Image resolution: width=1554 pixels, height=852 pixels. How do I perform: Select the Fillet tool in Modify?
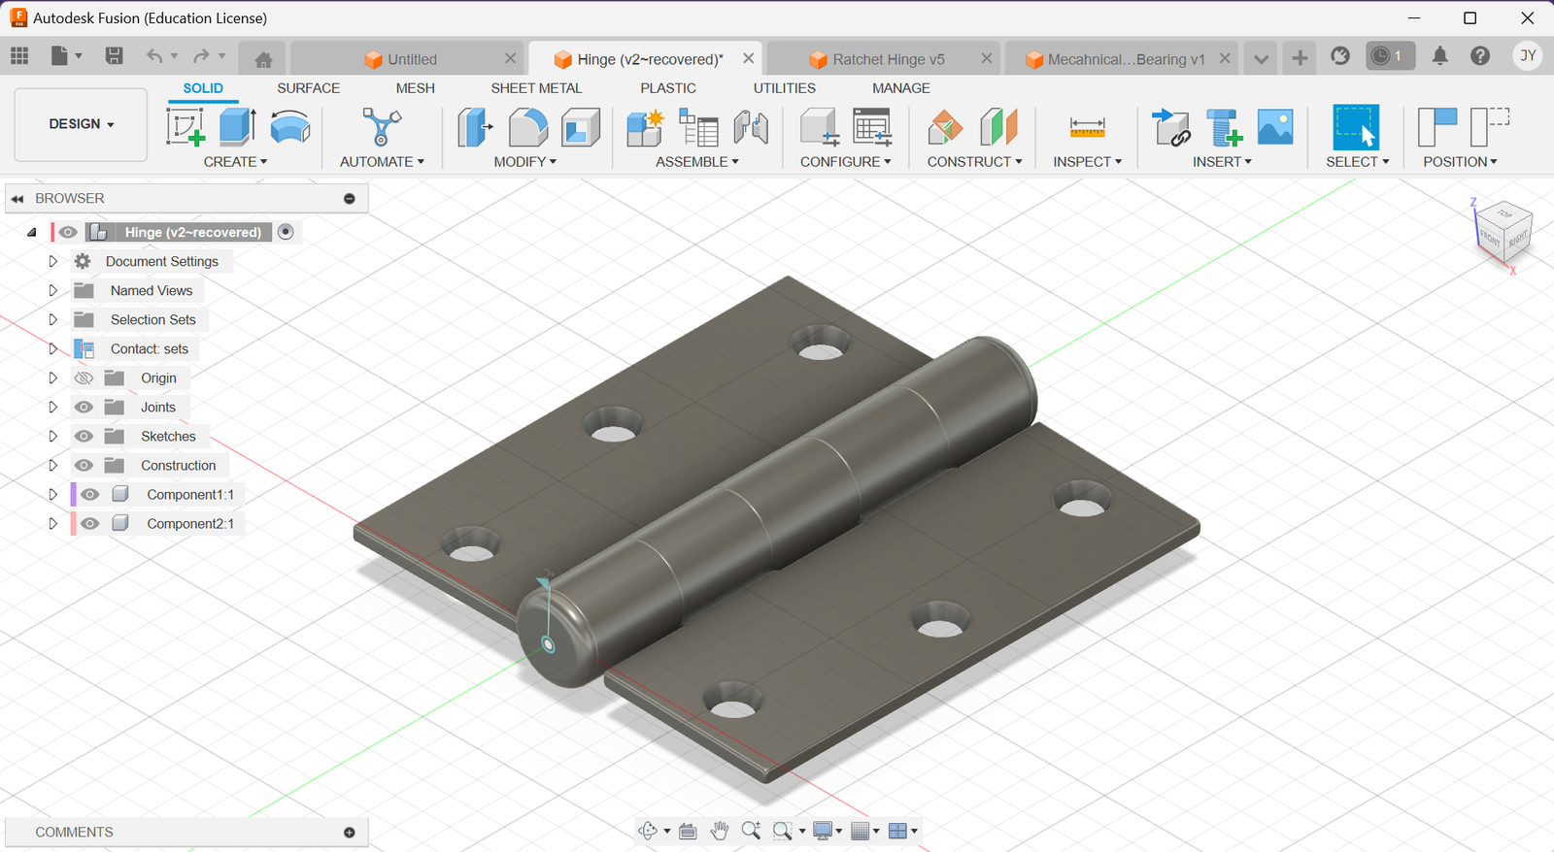click(x=527, y=127)
